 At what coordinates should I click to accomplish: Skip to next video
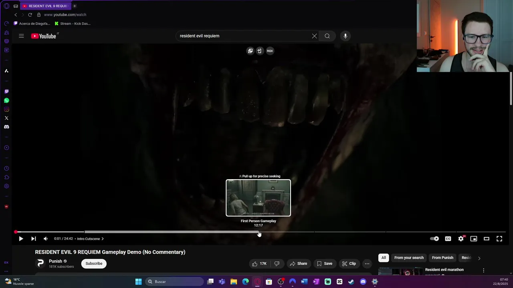point(34,239)
